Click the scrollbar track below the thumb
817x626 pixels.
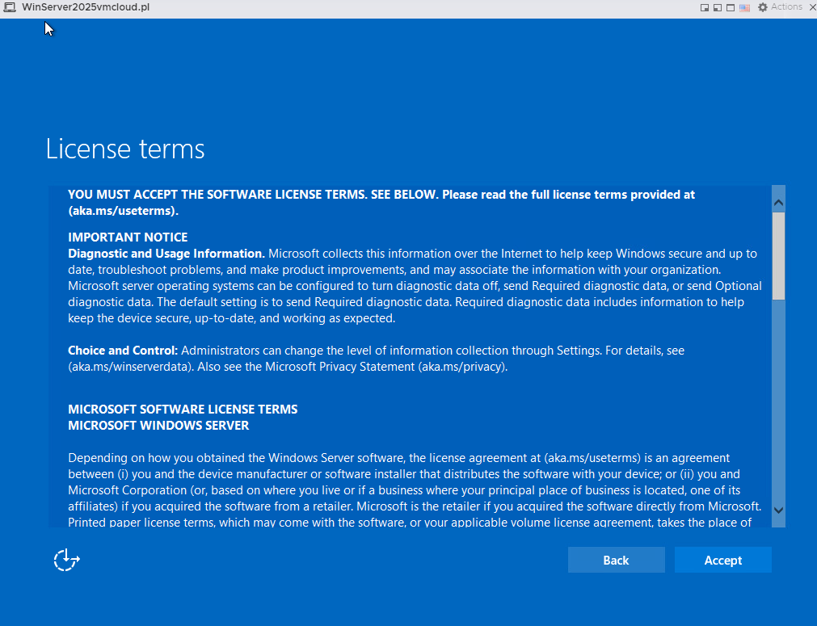pyautogui.click(x=778, y=404)
